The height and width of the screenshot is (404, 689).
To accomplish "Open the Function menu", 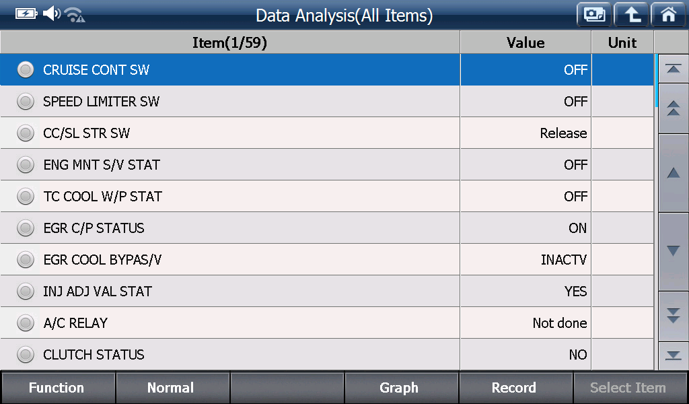I will tap(58, 388).
